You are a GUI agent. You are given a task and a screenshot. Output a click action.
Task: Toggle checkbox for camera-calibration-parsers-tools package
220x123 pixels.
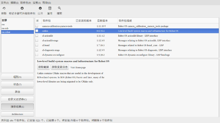pos(37,26)
